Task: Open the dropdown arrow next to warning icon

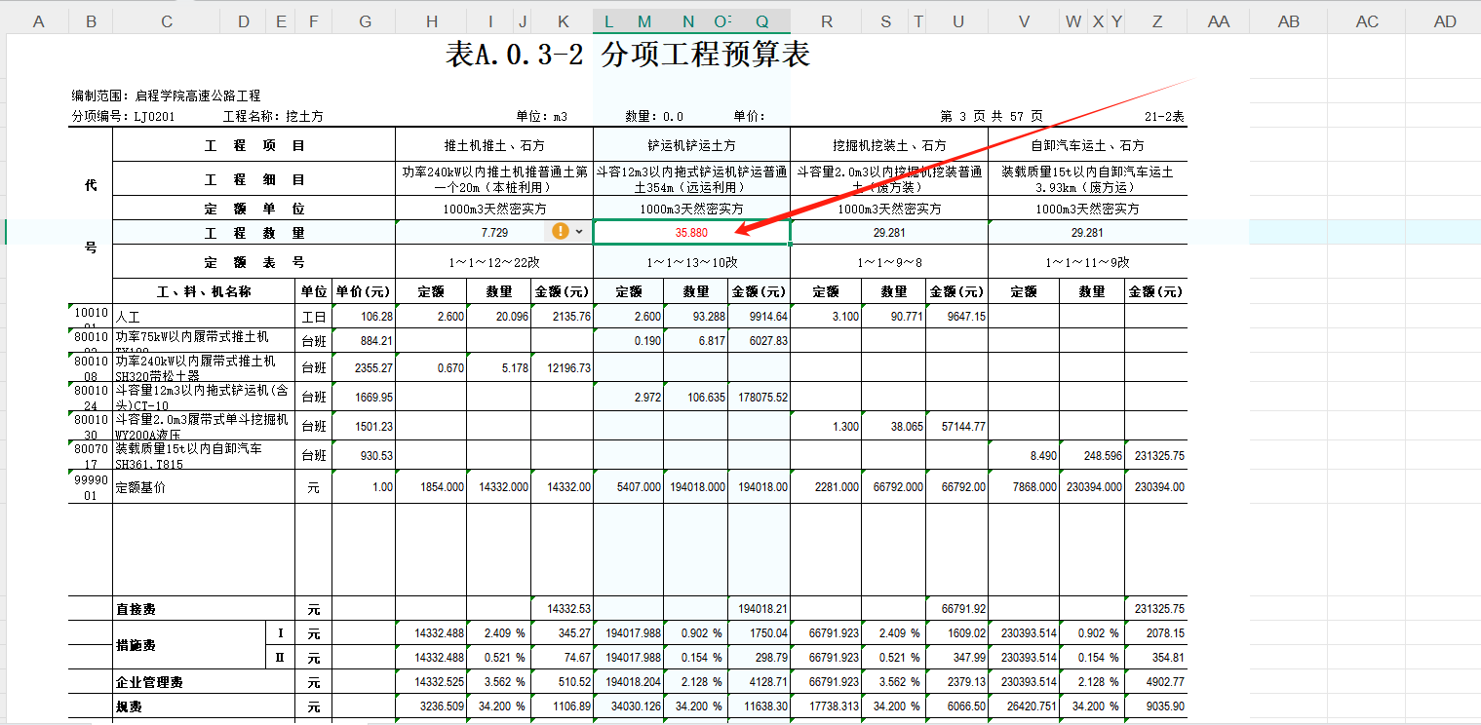Action: [579, 232]
